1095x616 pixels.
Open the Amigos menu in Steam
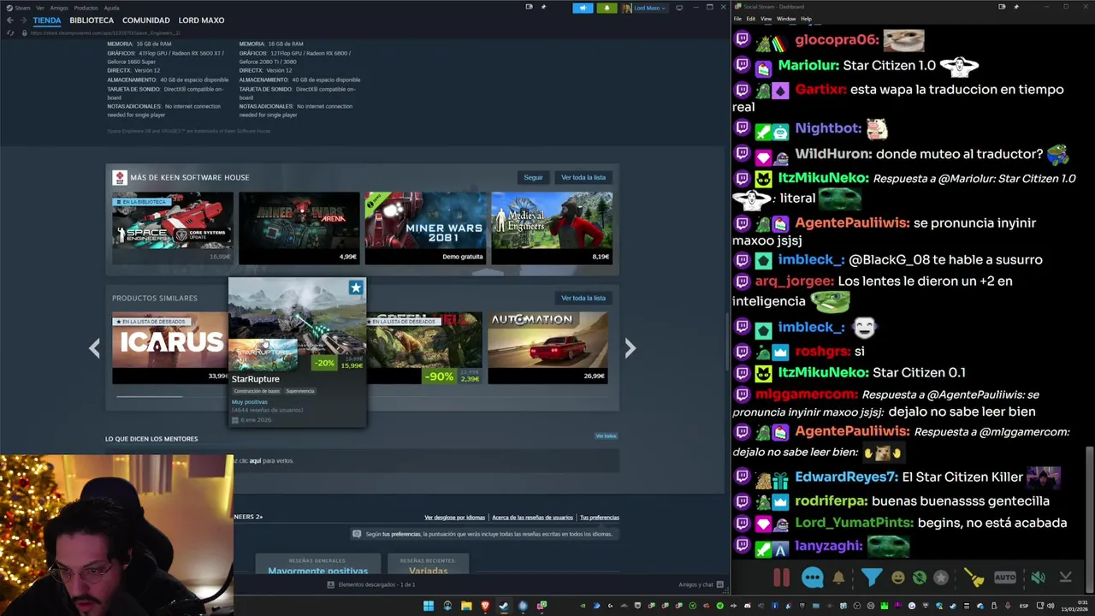59,8
